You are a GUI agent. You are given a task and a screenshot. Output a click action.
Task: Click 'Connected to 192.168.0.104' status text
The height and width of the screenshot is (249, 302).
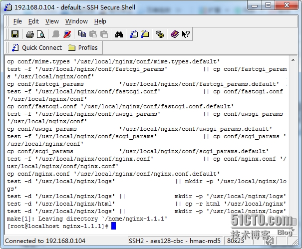pos(45,241)
